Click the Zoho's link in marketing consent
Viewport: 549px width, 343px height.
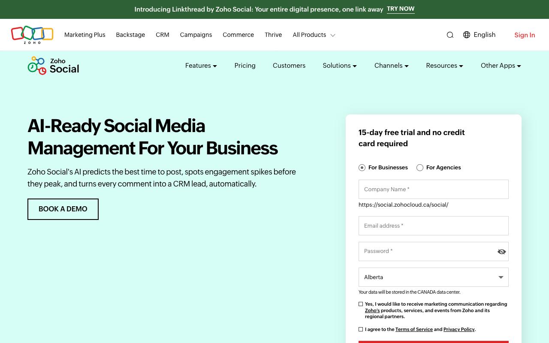[372, 310]
